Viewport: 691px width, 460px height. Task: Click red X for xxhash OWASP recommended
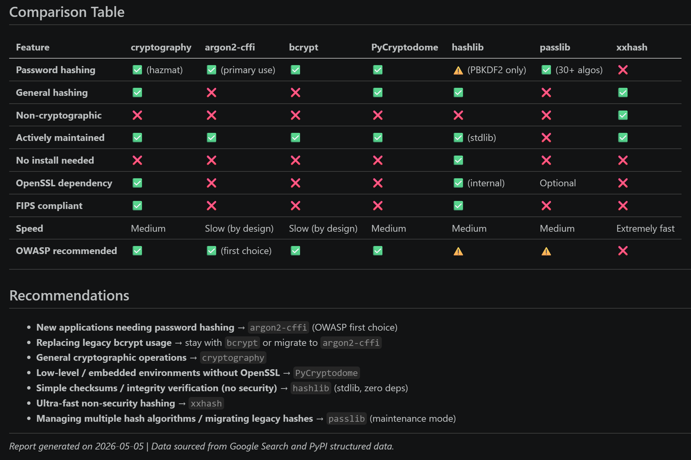[623, 251]
